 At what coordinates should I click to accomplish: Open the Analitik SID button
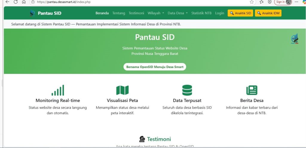[x=241, y=13]
